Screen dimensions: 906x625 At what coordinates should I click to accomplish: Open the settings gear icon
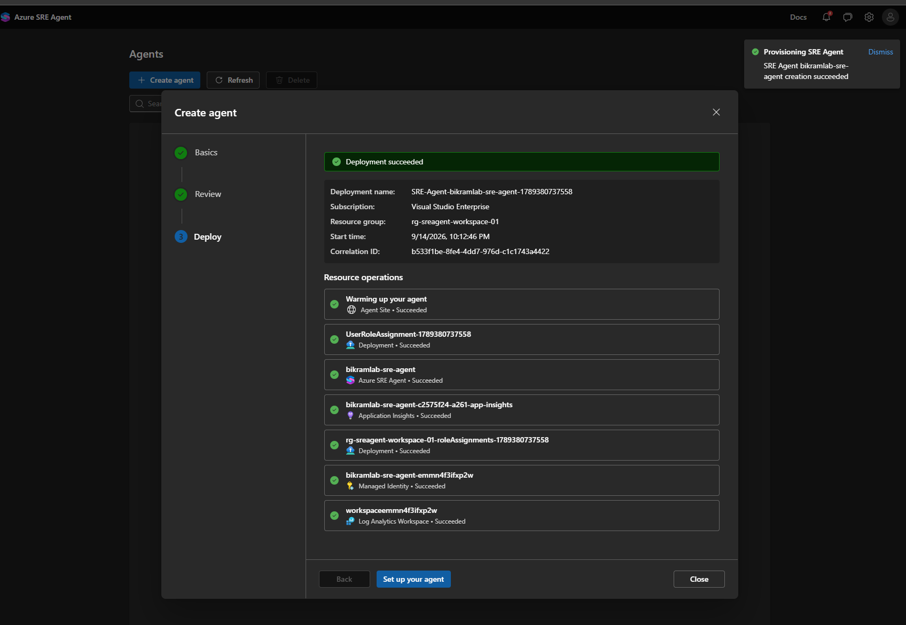pyautogui.click(x=869, y=17)
